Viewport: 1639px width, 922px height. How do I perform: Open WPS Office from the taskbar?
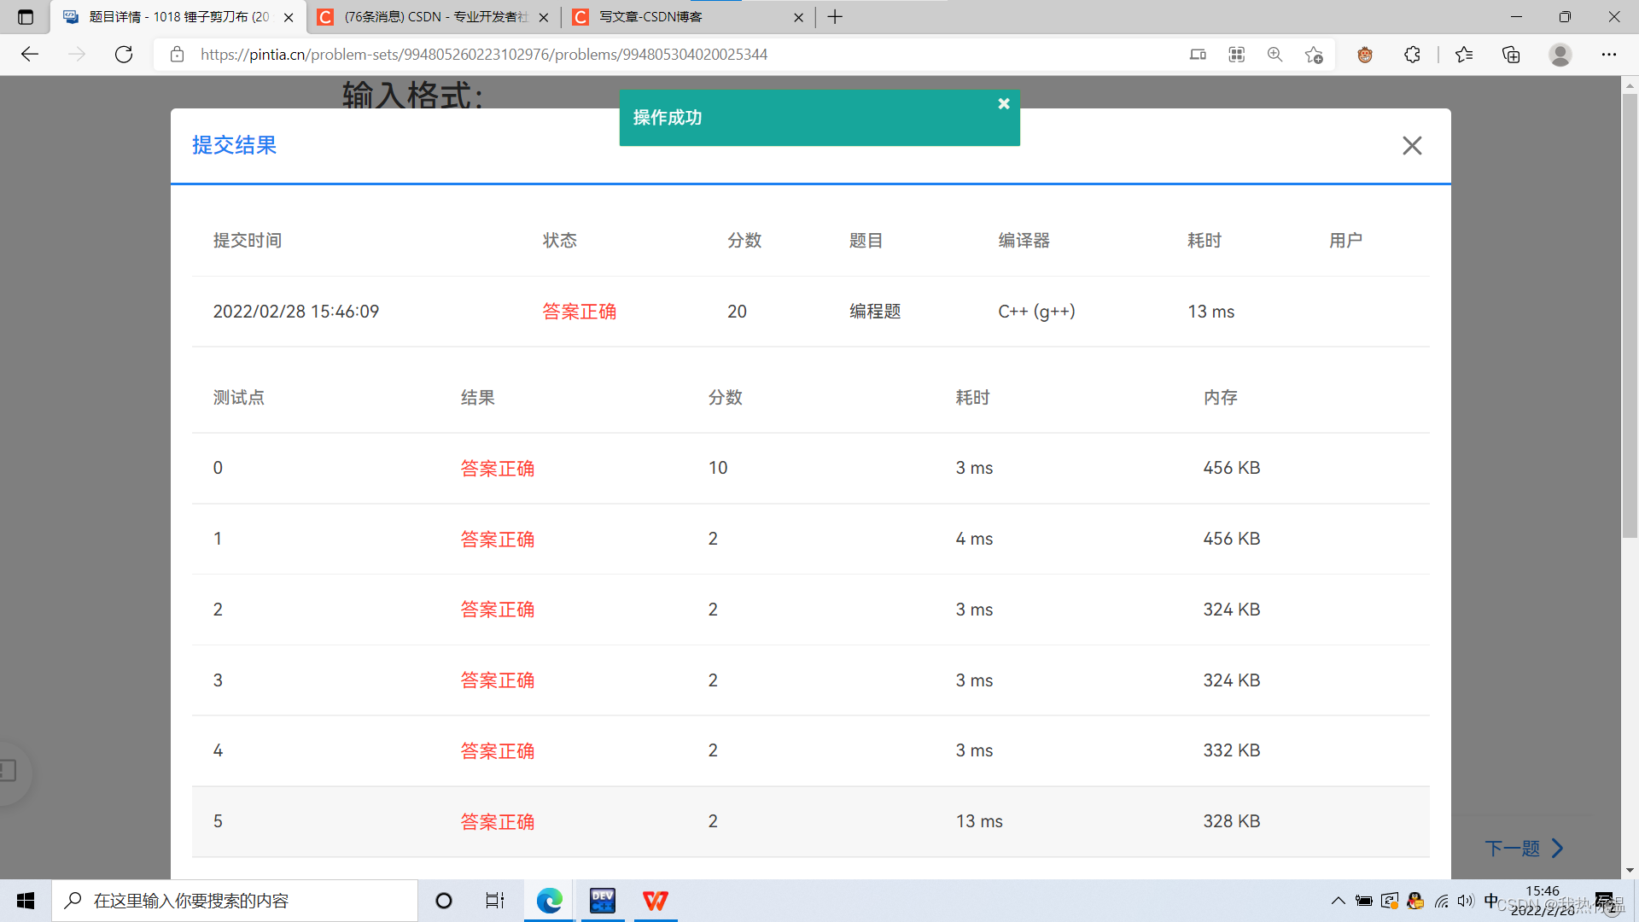(x=655, y=901)
